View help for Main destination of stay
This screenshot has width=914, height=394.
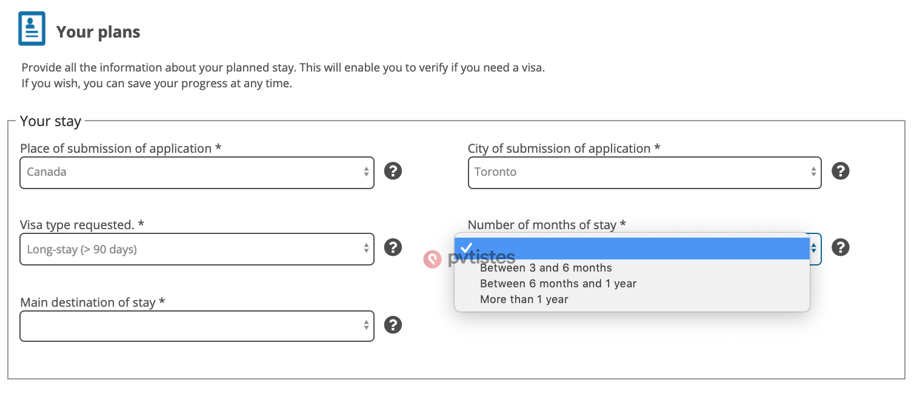coord(393,325)
